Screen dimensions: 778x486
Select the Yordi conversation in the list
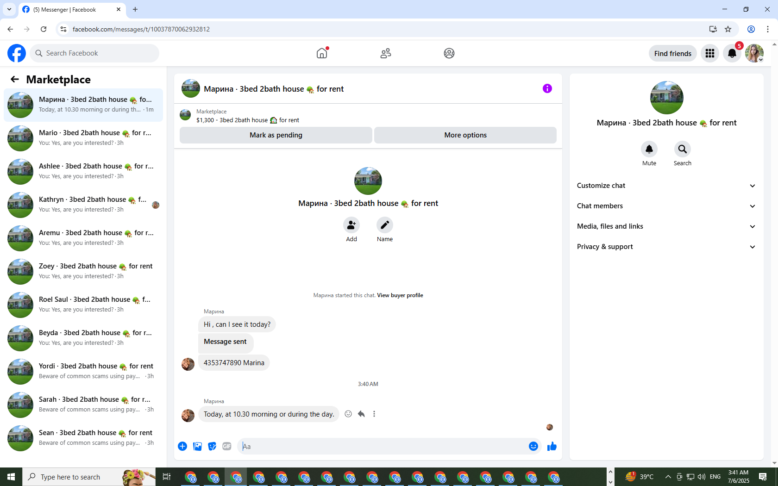pyautogui.click(x=83, y=371)
